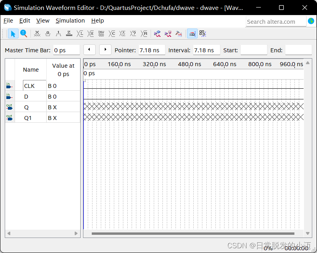Viewport: 317px width, 253px height.
Task: Click Q1 value 'B X' cell
Action: (63, 118)
